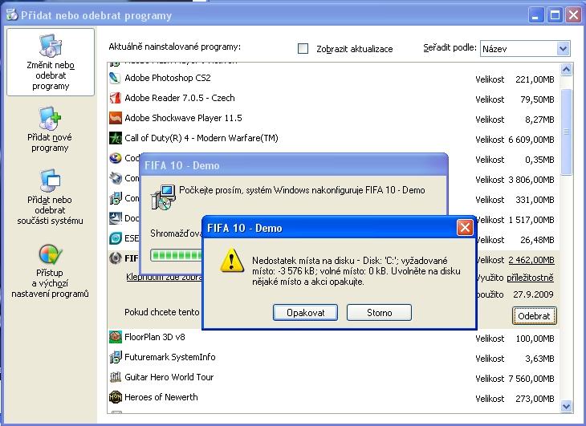Click the ESE program row icon
586x426 pixels.
click(115, 238)
